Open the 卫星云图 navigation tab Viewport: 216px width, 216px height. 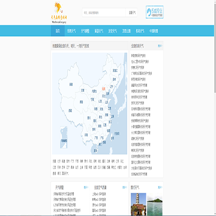(126, 31)
